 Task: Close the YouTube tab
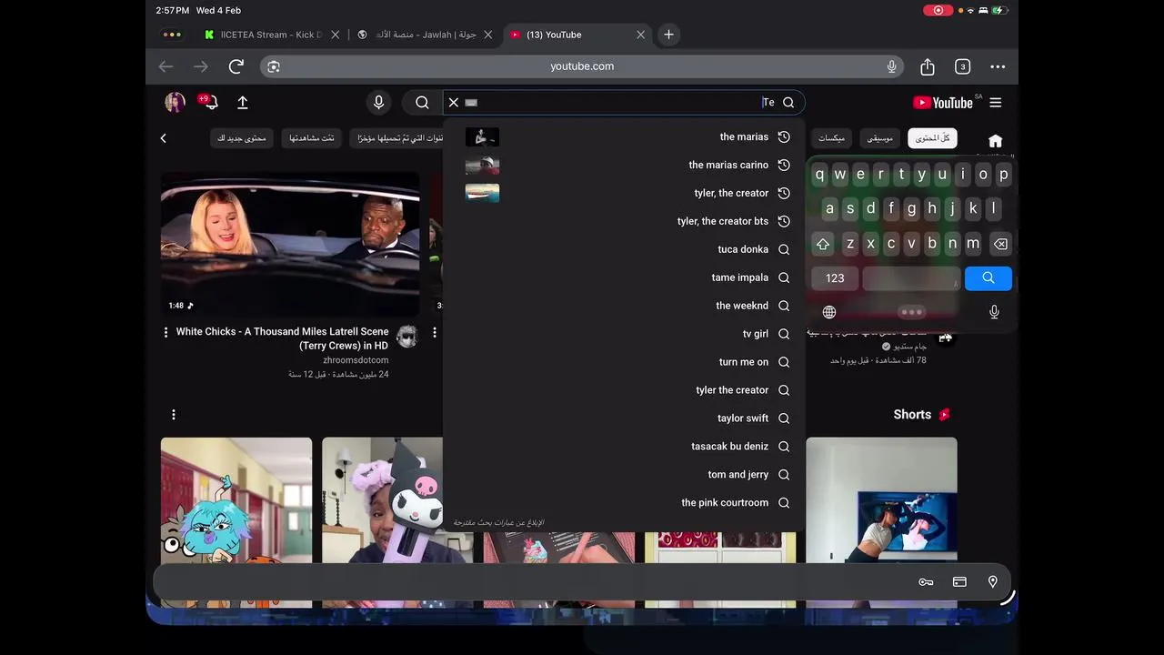click(x=640, y=35)
